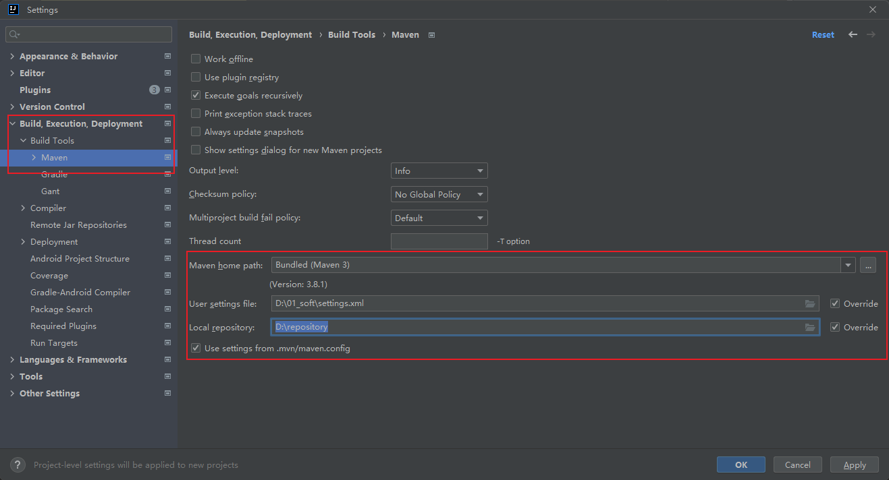Go back with the left arrow icon

click(853, 34)
